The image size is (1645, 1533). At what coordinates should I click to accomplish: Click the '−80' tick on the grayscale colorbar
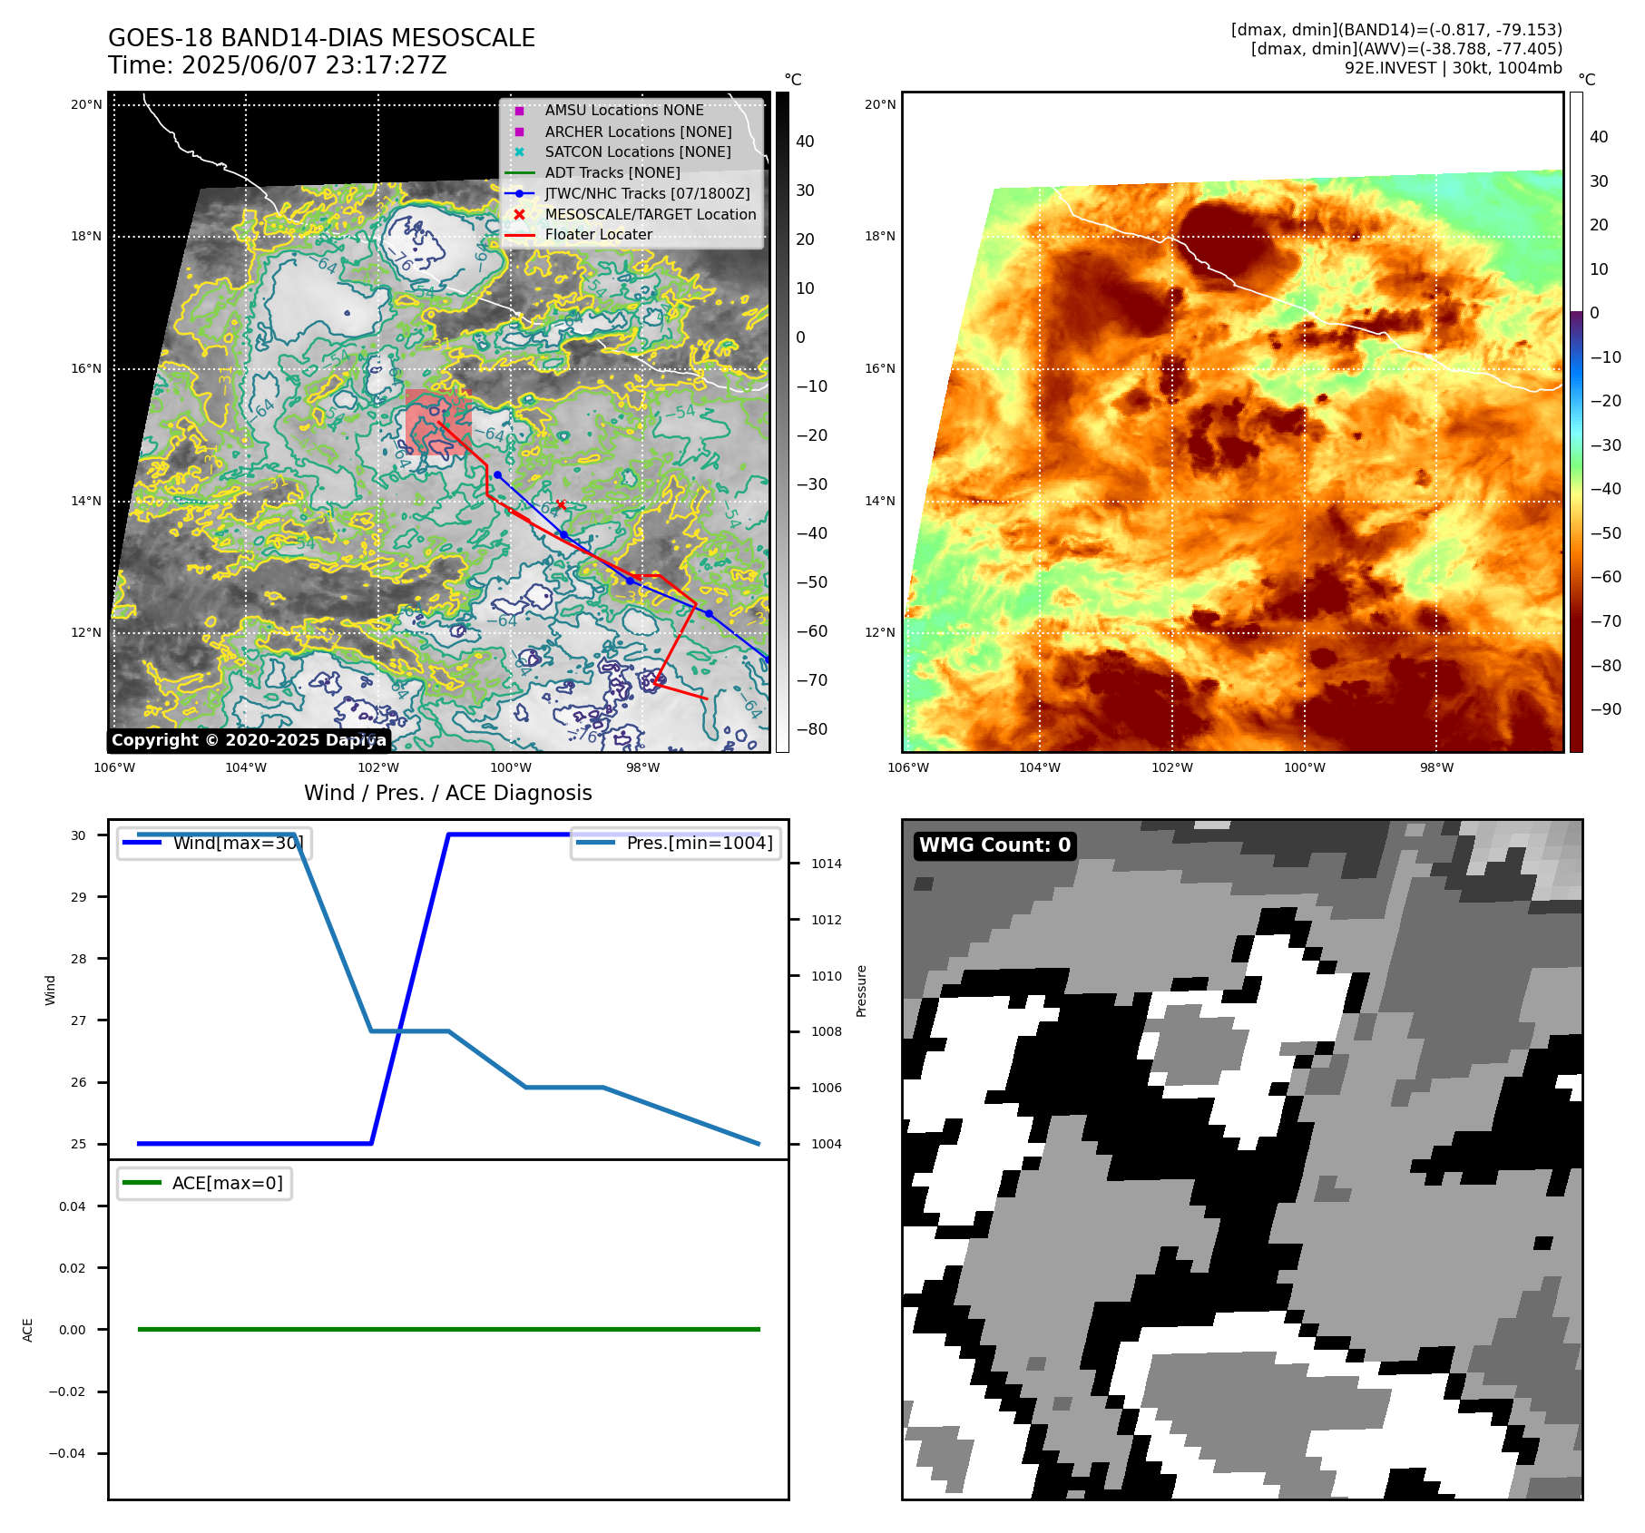coord(812,729)
